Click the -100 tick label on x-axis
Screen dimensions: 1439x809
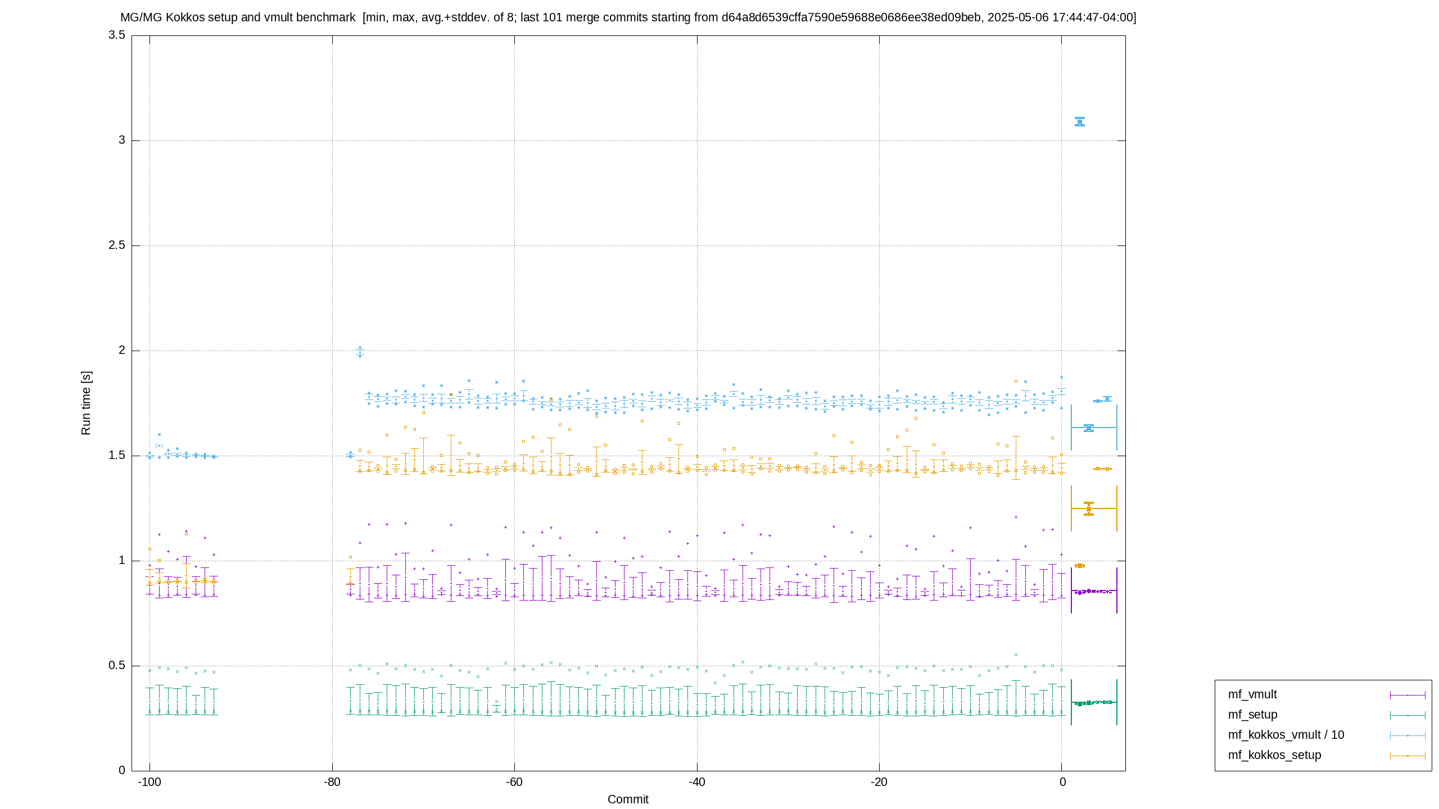(x=150, y=782)
